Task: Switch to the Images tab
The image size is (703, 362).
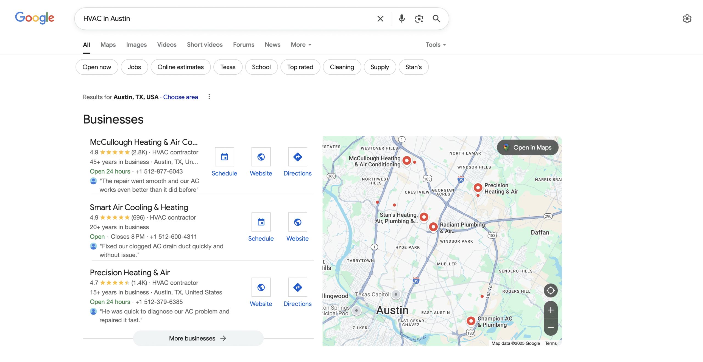Action: 136,44
